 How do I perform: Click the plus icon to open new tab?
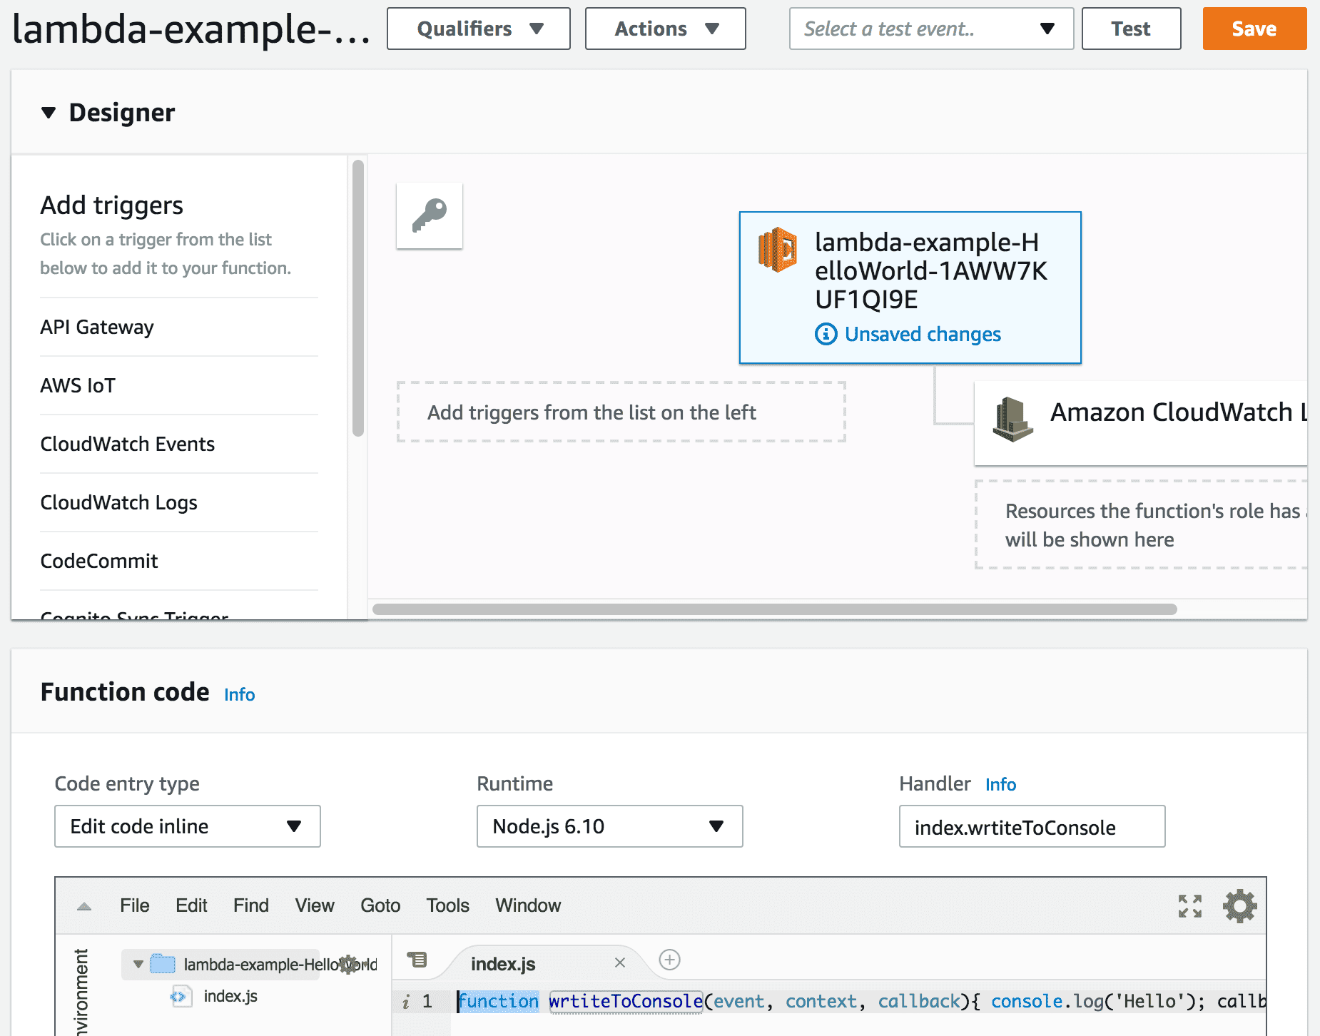tap(669, 960)
